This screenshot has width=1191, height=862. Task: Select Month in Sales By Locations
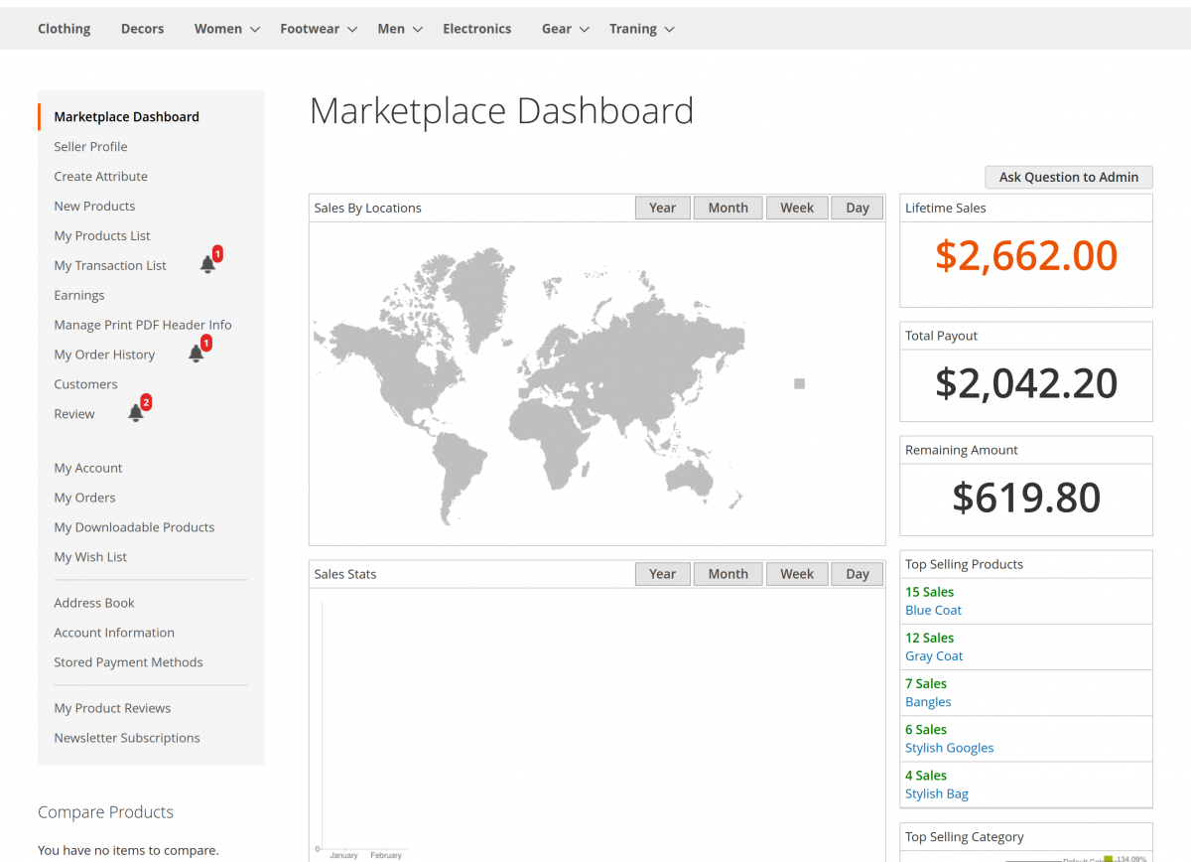[728, 208]
